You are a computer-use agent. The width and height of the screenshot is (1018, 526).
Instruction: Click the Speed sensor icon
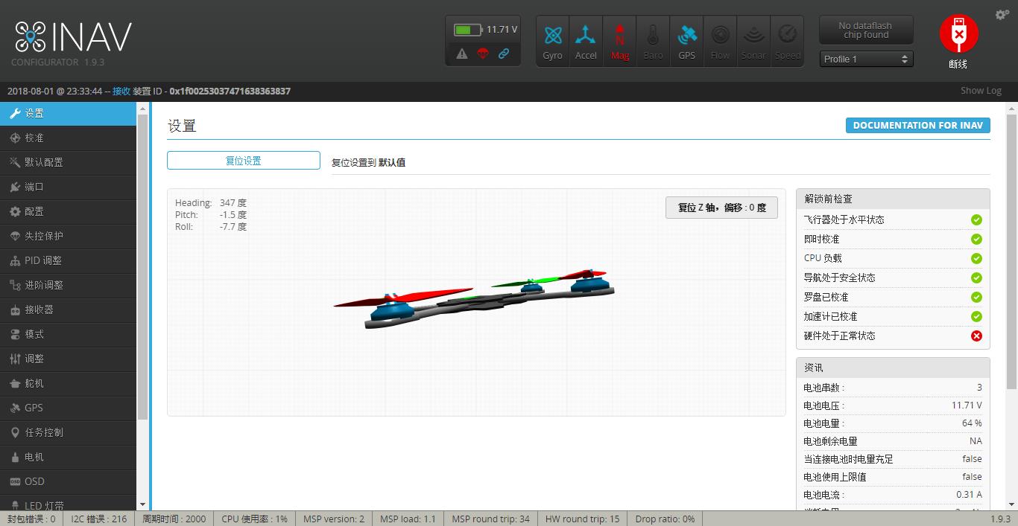click(787, 41)
